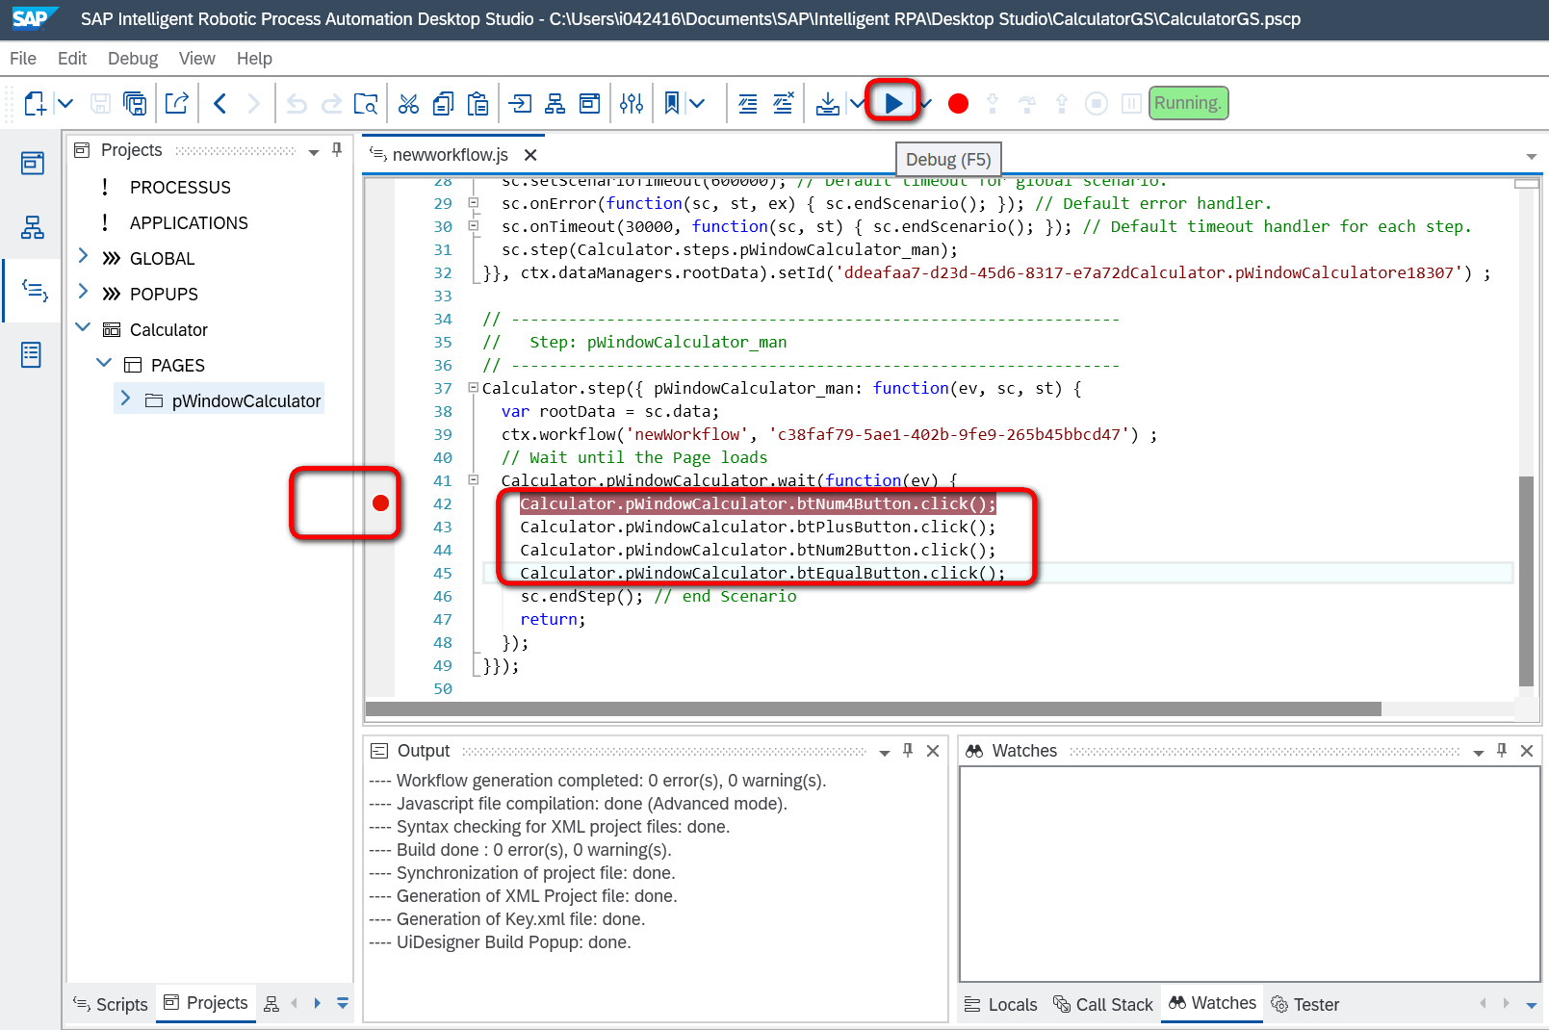Click the sliders settings icon

(632, 103)
